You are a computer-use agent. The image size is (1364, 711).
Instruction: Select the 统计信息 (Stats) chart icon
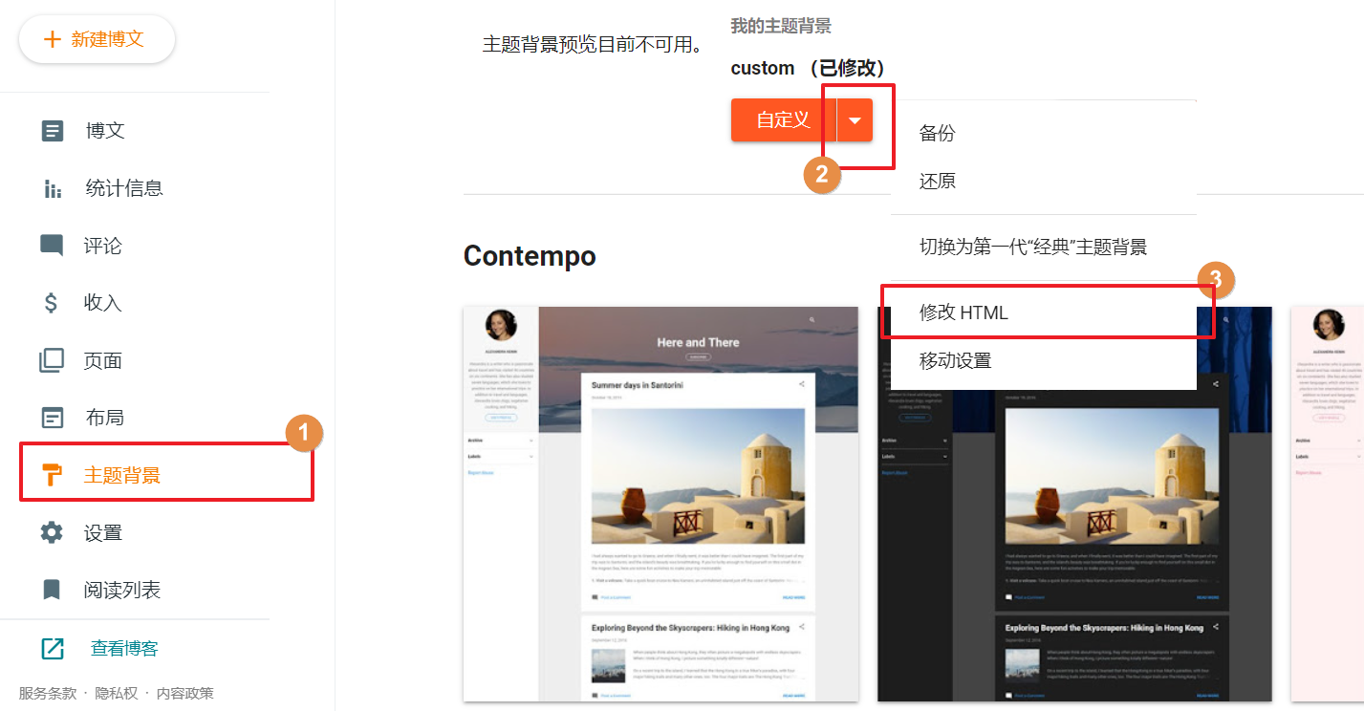coord(52,187)
